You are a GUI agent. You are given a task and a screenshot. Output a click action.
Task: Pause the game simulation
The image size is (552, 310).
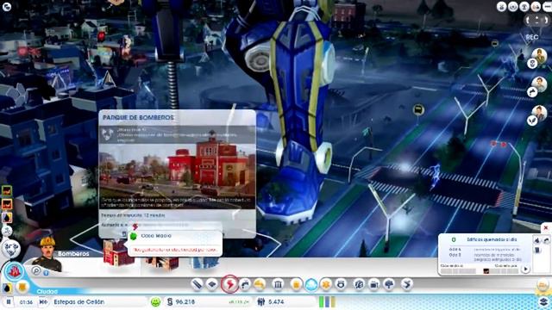point(9,302)
